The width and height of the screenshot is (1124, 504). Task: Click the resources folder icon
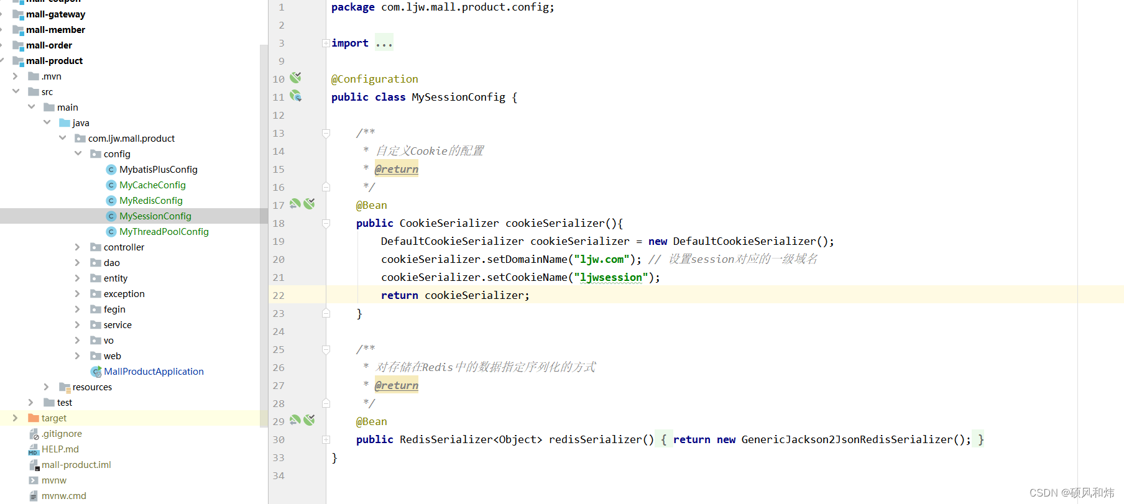(65, 387)
